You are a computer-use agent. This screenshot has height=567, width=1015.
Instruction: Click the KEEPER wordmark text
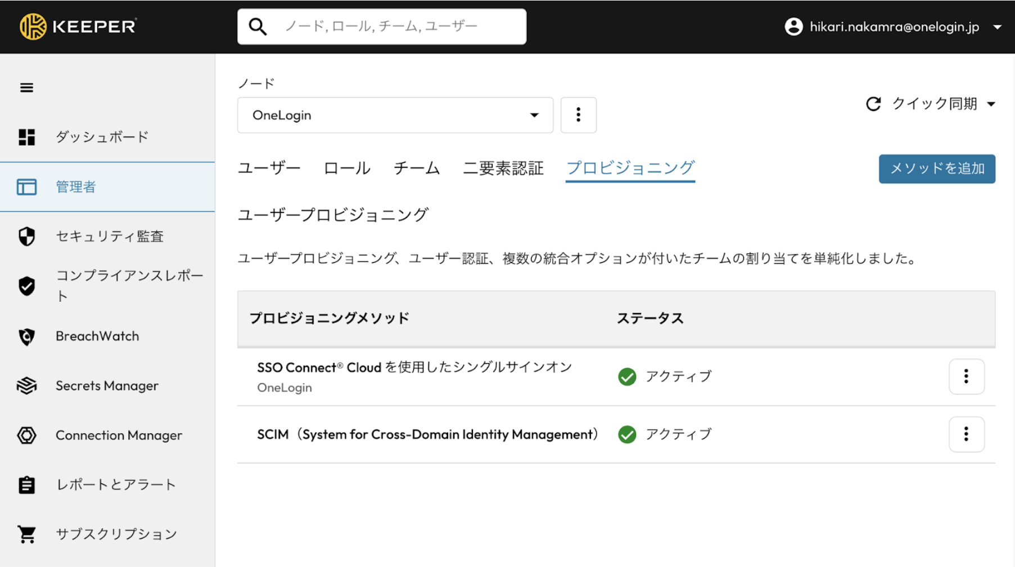94,26
